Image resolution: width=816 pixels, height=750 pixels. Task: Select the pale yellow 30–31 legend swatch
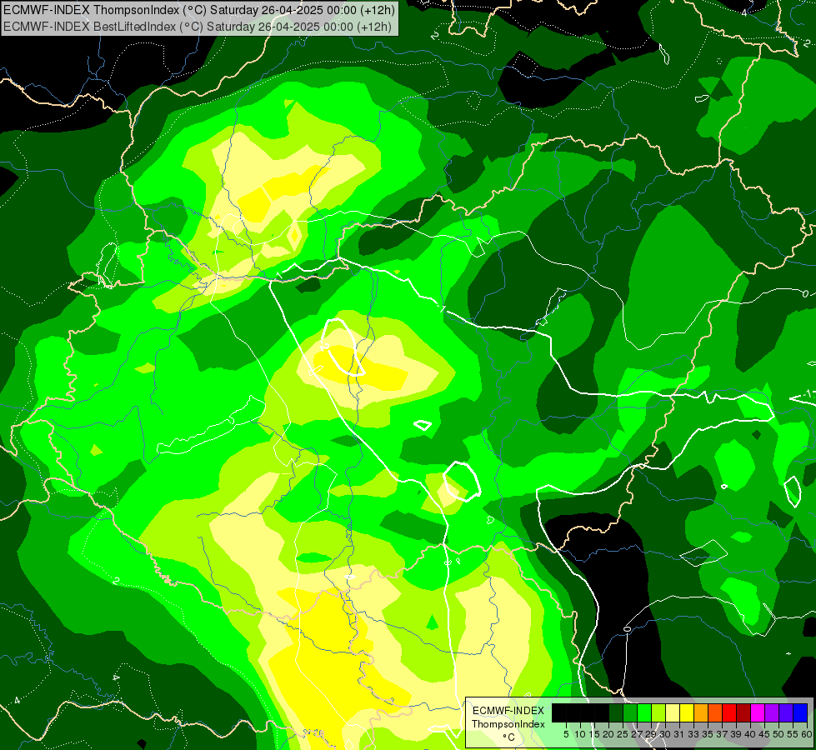pyautogui.click(x=673, y=712)
